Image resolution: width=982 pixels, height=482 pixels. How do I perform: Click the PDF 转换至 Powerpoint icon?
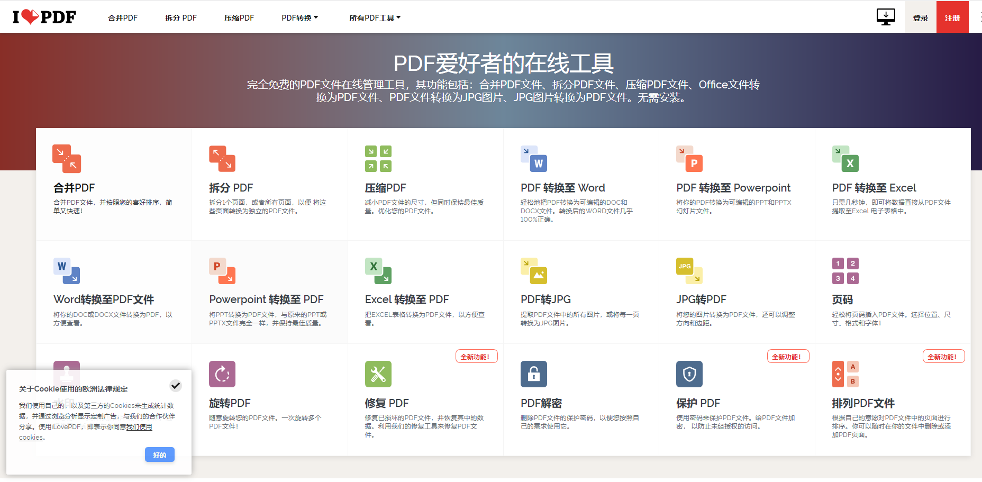(x=689, y=159)
